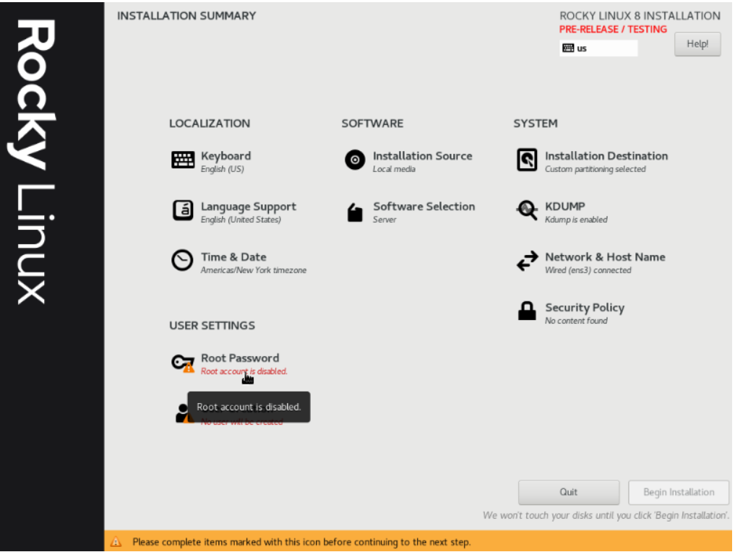Click the SYSTEM section heading
Image resolution: width=735 pixels, height=552 pixels.
point(536,124)
